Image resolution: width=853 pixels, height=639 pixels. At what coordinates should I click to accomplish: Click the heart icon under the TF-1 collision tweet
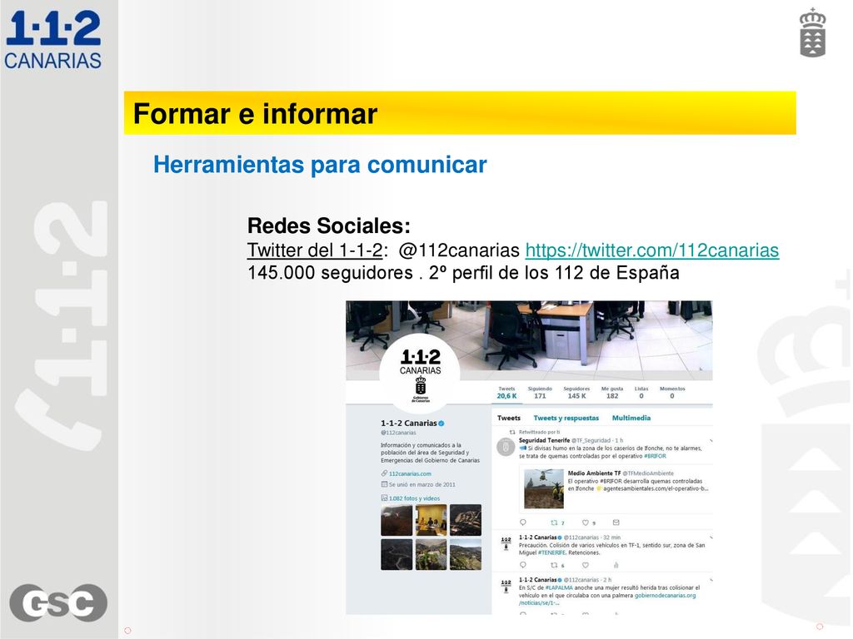click(586, 565)
